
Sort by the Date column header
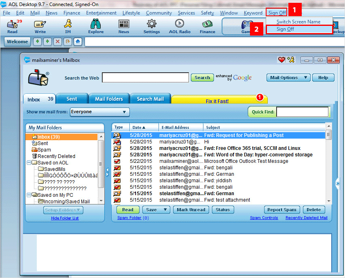click(144, 127)
